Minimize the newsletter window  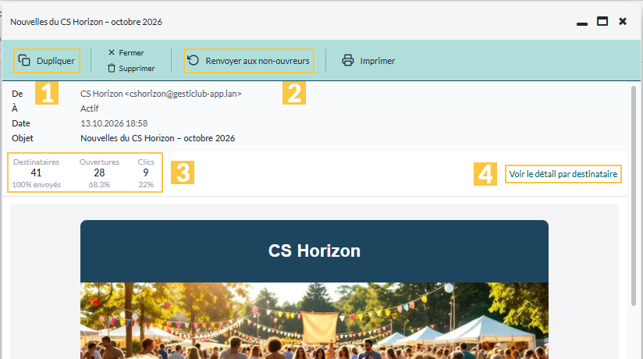pos(582,23)
